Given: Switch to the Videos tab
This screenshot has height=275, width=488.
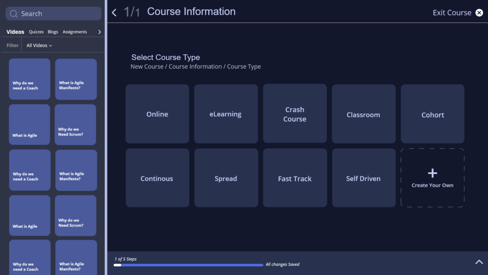Looking at the screenshot, I should coord(15,32).
